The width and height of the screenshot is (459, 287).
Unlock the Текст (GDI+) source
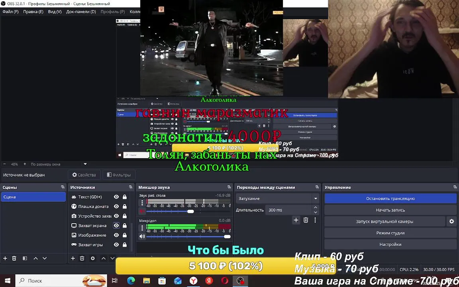pos(124,197)
